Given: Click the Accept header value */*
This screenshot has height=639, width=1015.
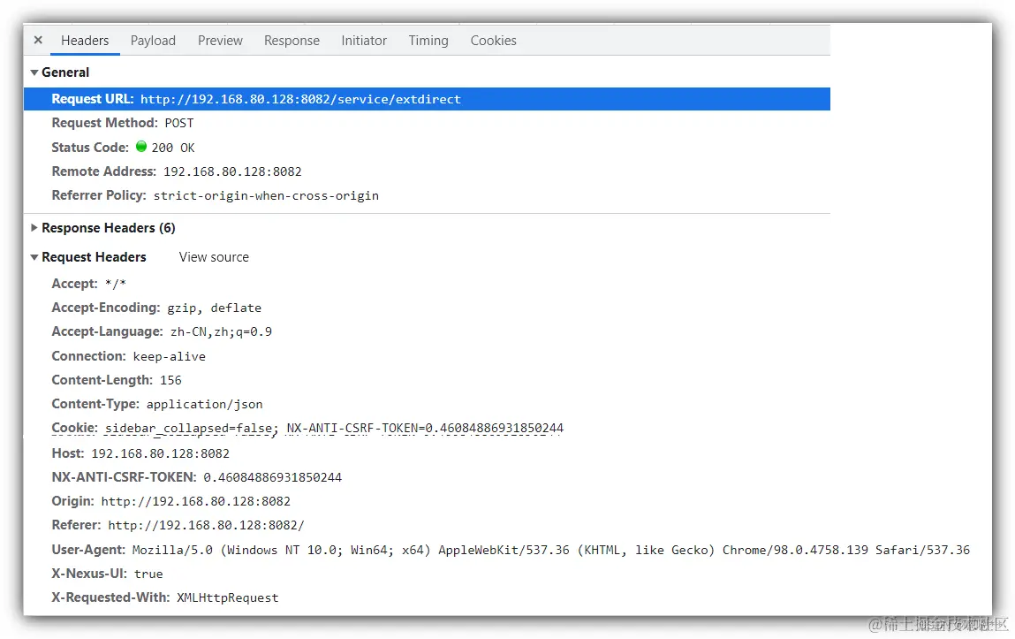Looking at the screenshot, I should (115, 284).
